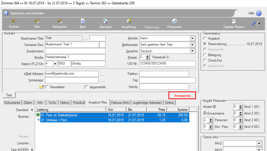This screenshot has height=151, width=267.
Task: Click the Erwachsene down arrow icon
Action: [205, 113]
